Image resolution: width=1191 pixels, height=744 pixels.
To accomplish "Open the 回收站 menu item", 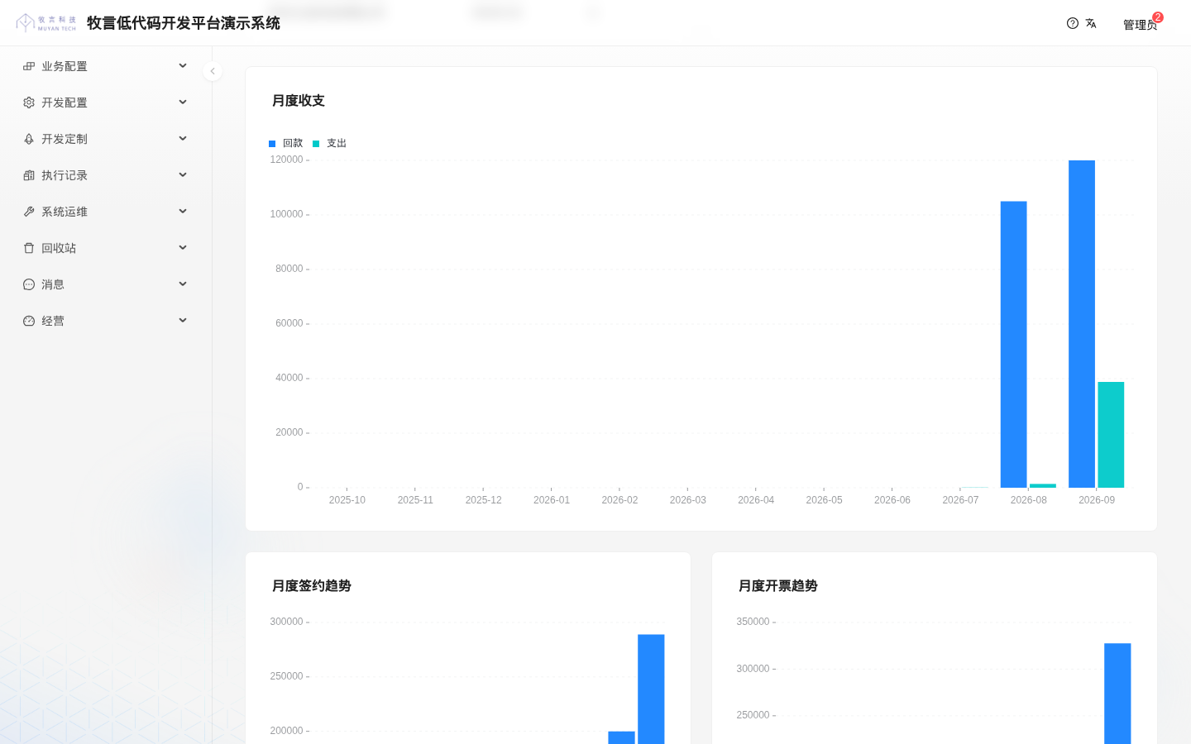I will tap(106, 248).
